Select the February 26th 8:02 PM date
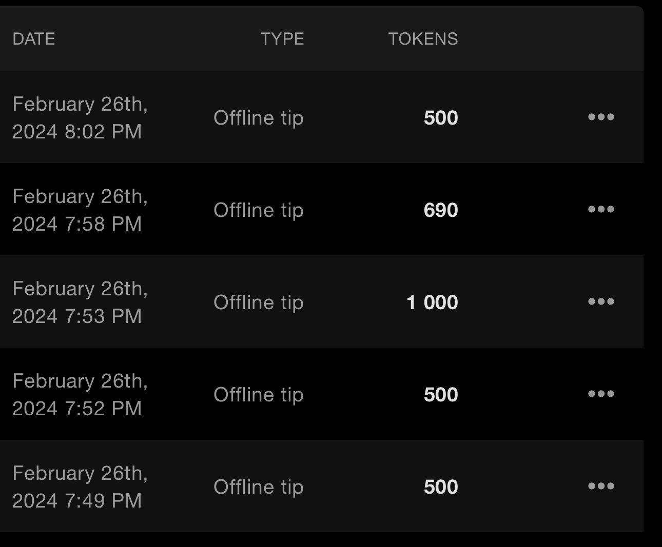Screen dimensions: 662x547 (80, 118)
